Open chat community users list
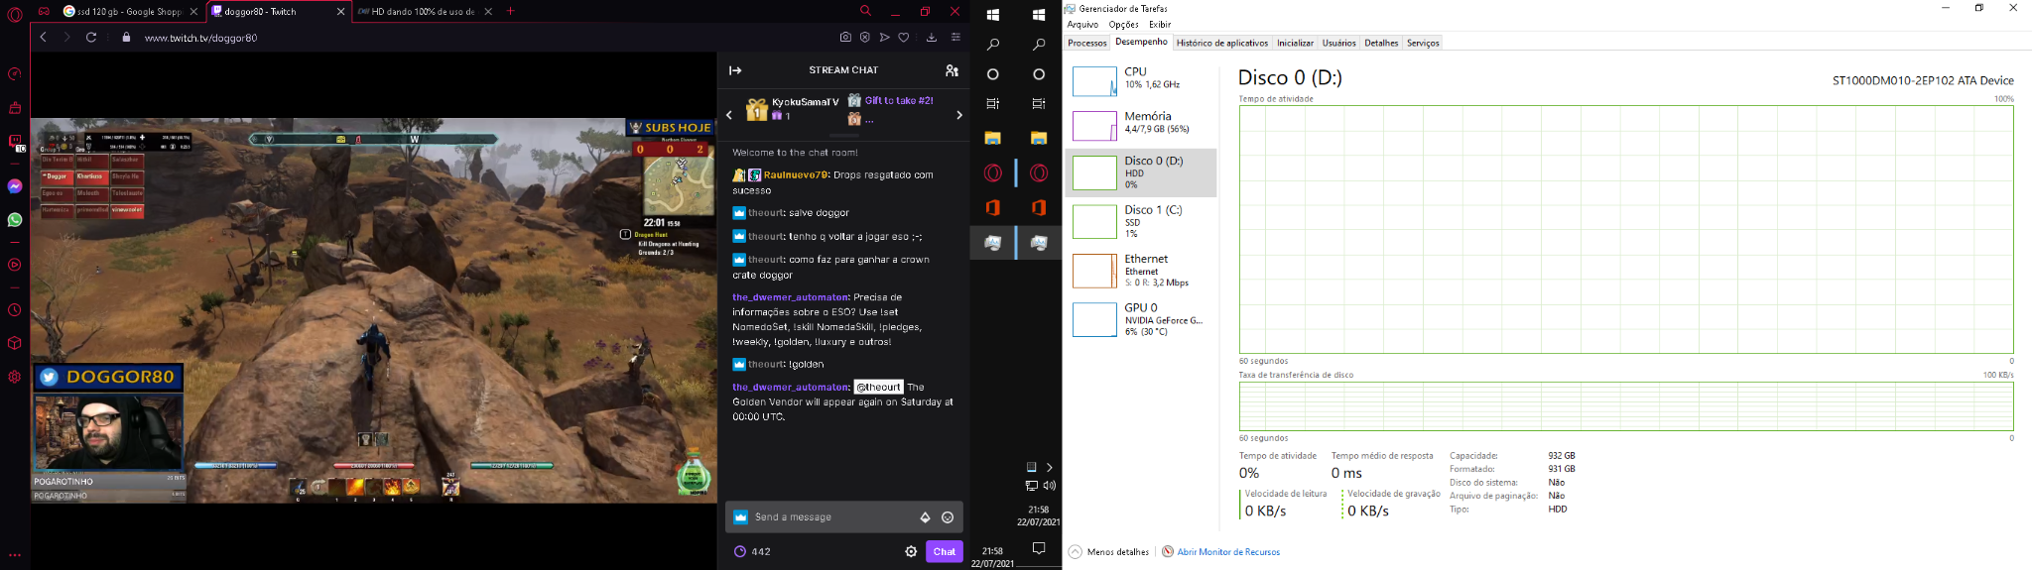Viewport: 2032px width, 570px height. pos(952,70)
